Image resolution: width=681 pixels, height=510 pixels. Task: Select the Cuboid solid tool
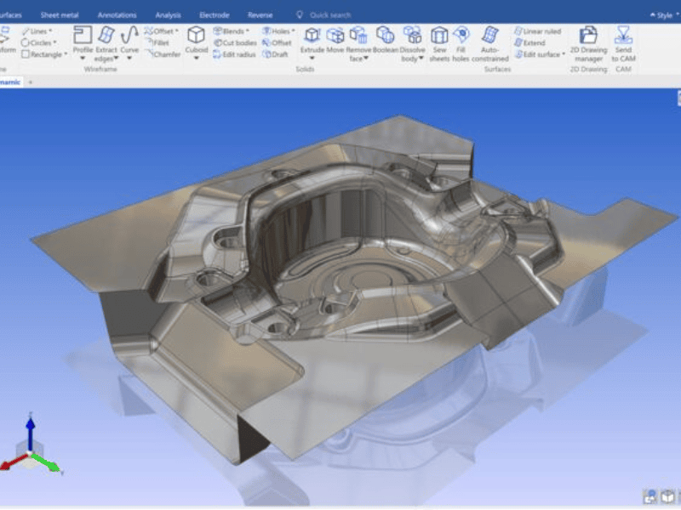click(196, 40)
